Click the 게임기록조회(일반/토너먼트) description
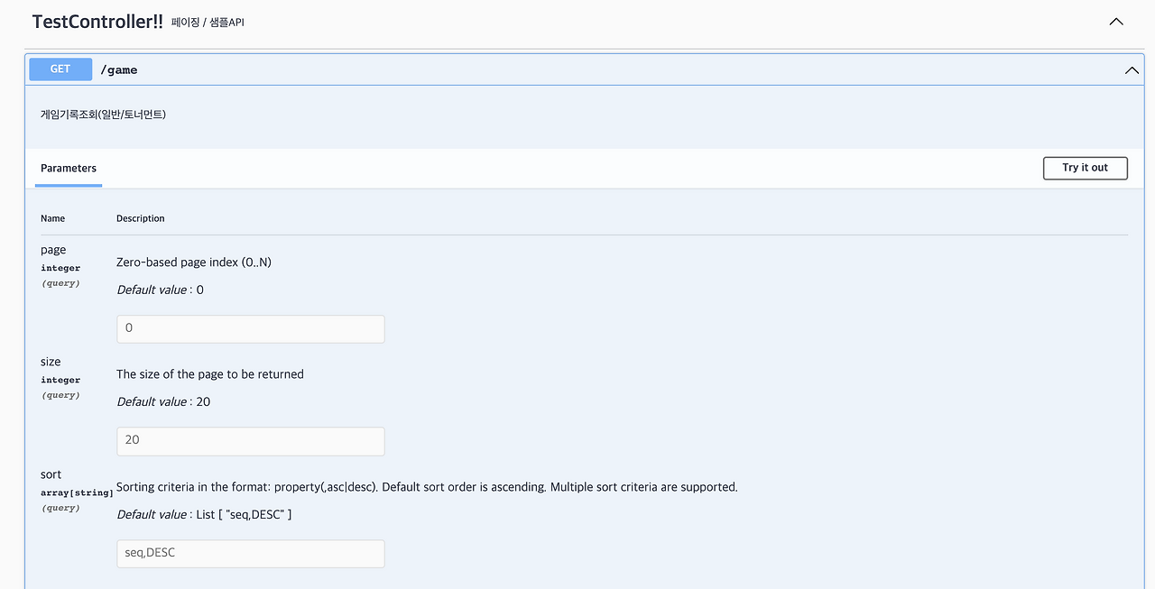1155x589 pixels. pyautogui.click(x=102, y=114)
